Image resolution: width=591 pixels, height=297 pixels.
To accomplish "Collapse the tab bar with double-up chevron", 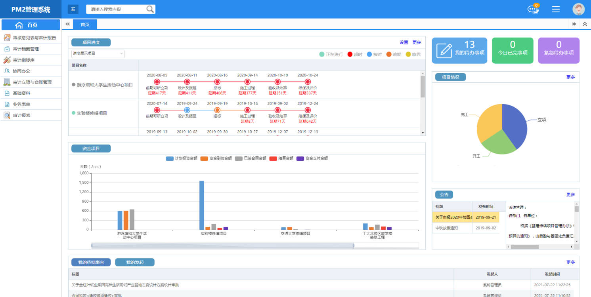I will [585, 24].
